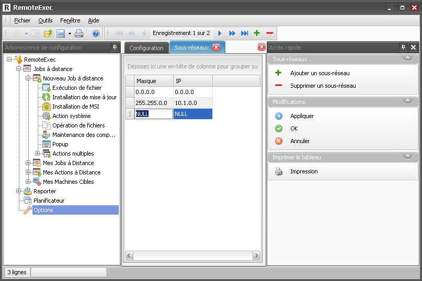
Task: Click red close icon left of Accès rapide
Action: [261, 47]
